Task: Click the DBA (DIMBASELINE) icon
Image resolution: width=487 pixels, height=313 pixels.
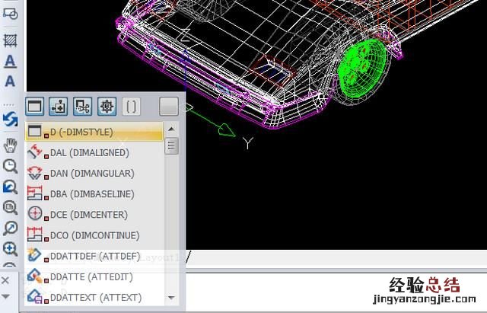Action: tap(35, 194)
